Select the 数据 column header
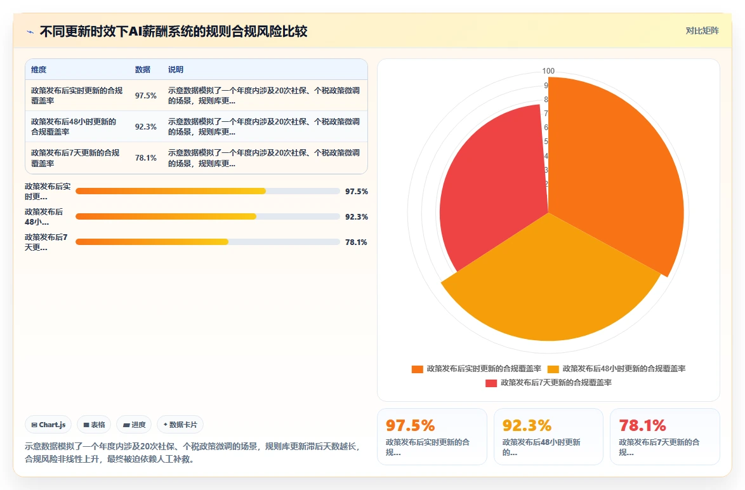This screenshot has width=745, height=490. [143, 69]
